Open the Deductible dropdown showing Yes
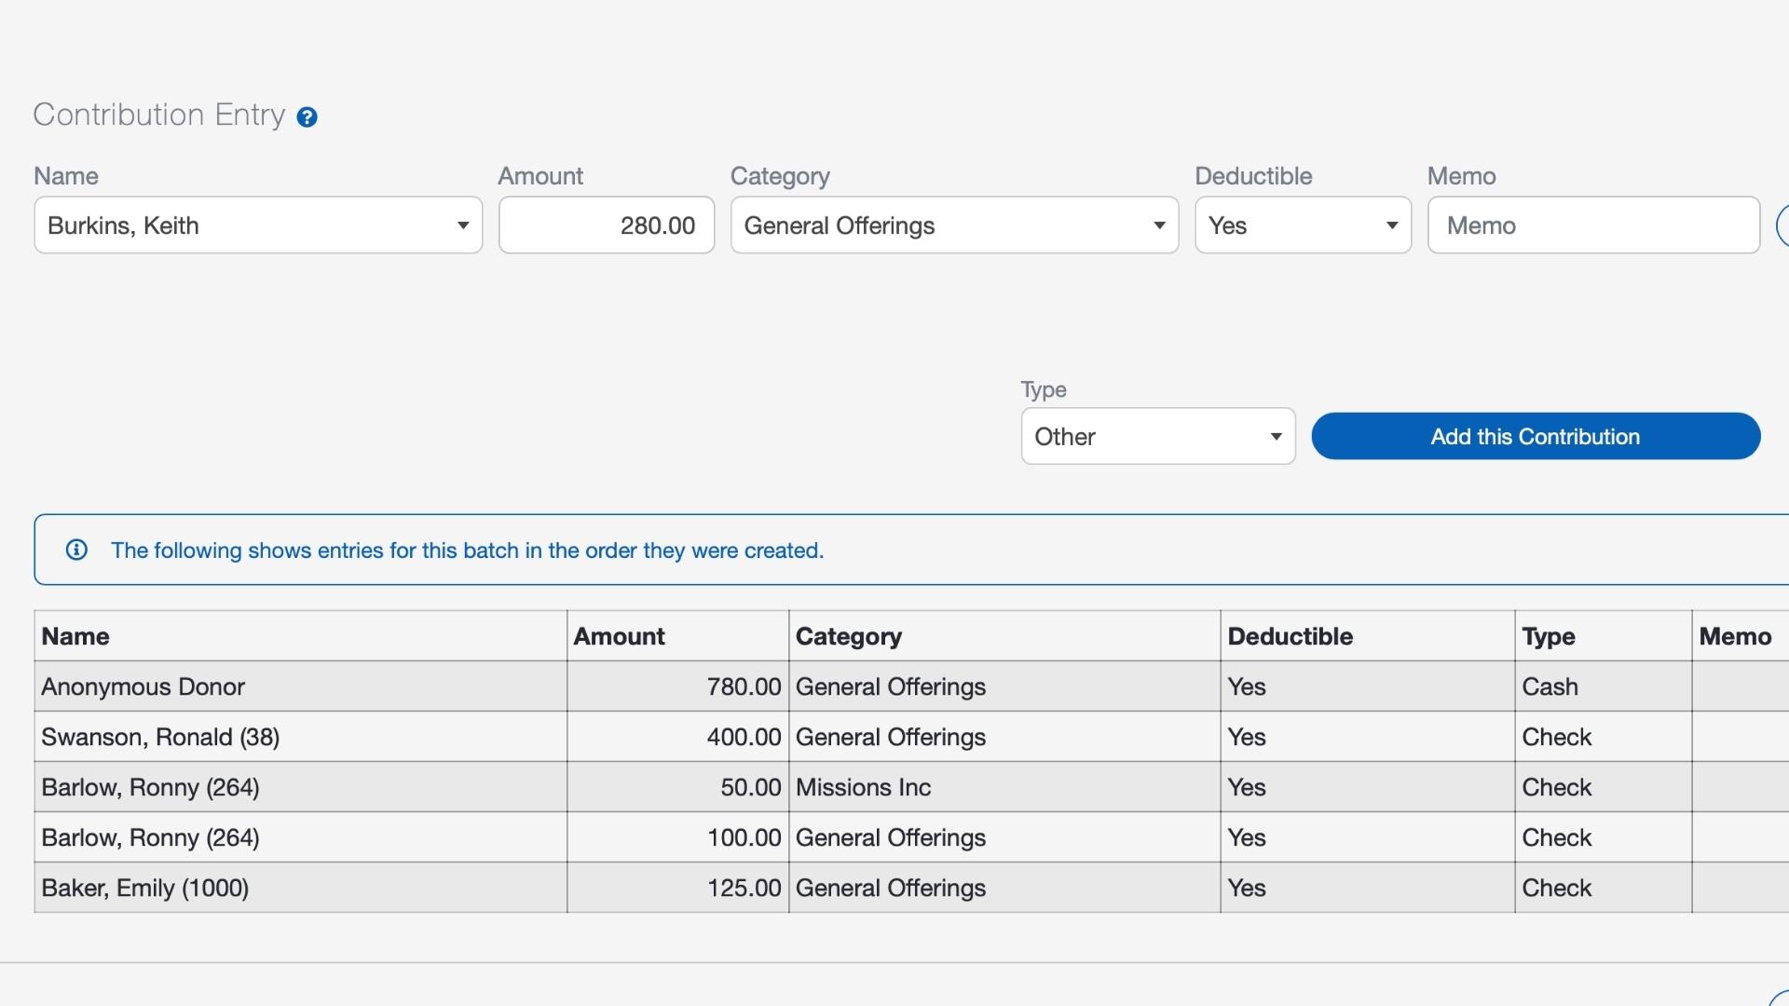Image resolution: width=1789 pixels, height=1006 pixels. (1303, 224)
